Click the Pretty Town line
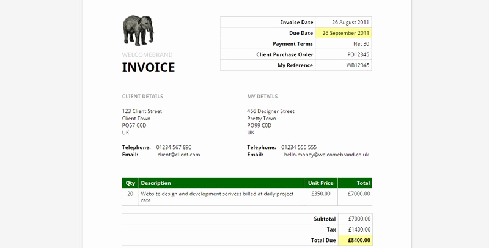The width and height of the screenshot is (489, 248). (x=262, y=119)
